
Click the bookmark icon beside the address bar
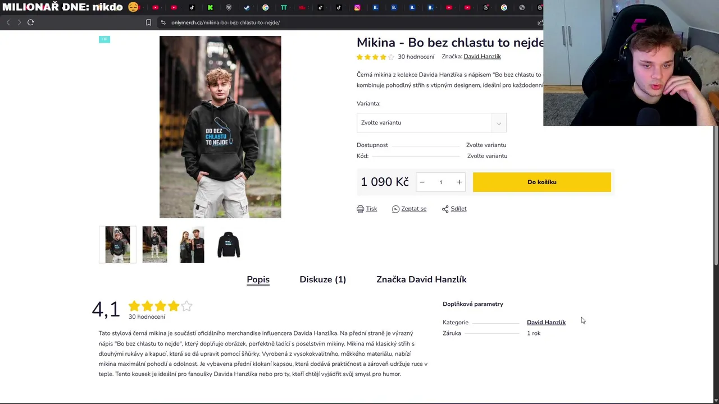click(x=148, y=22)
